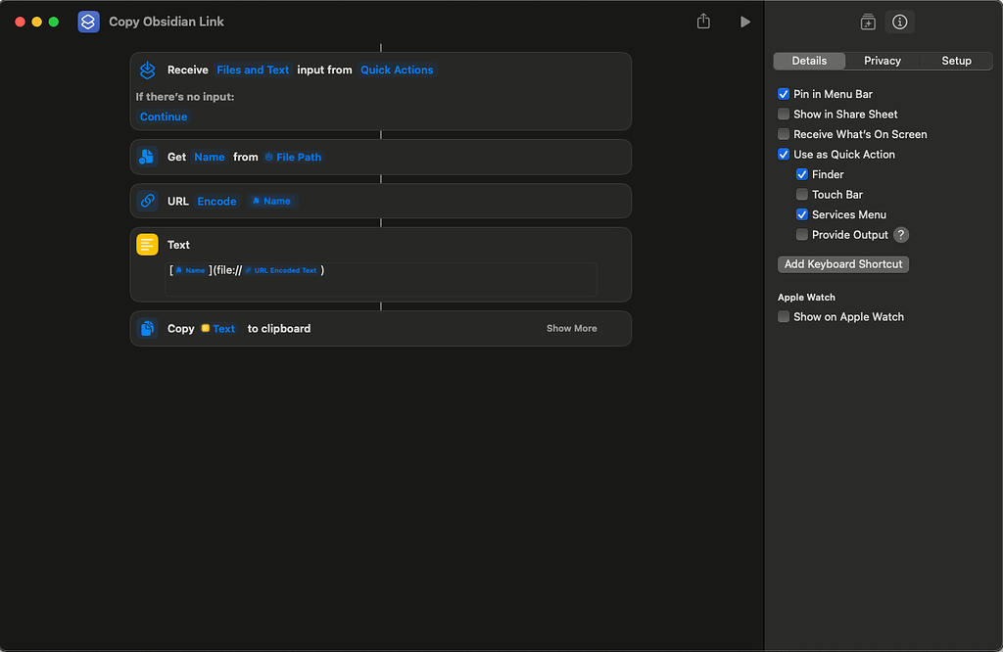Uncheck Pin in Menu Bar
The height and width of the screenshot is (652, 1003).
click(784, 94)
